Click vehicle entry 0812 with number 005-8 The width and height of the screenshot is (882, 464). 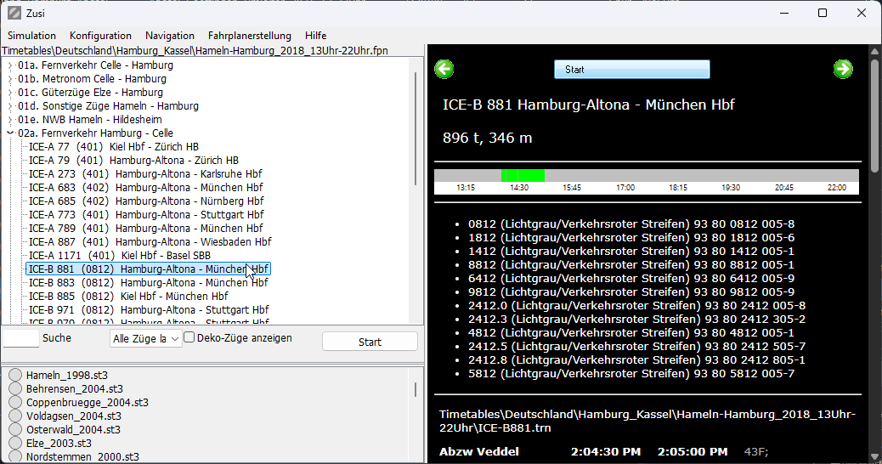pos(631,224)
